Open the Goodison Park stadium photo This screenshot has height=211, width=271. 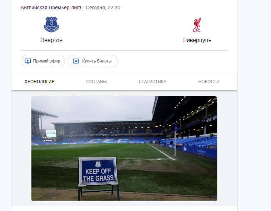[124, 148]
